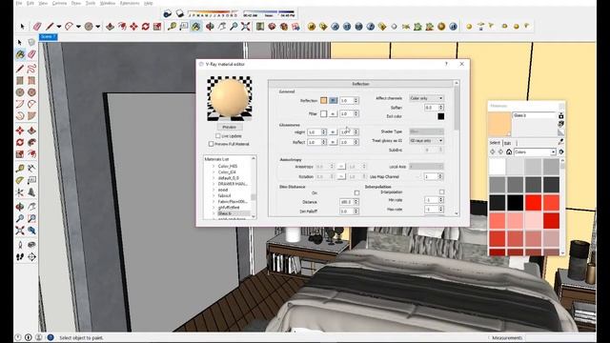610x343 pixels.
Task: Open the File menu
Action: coord(19,3)
